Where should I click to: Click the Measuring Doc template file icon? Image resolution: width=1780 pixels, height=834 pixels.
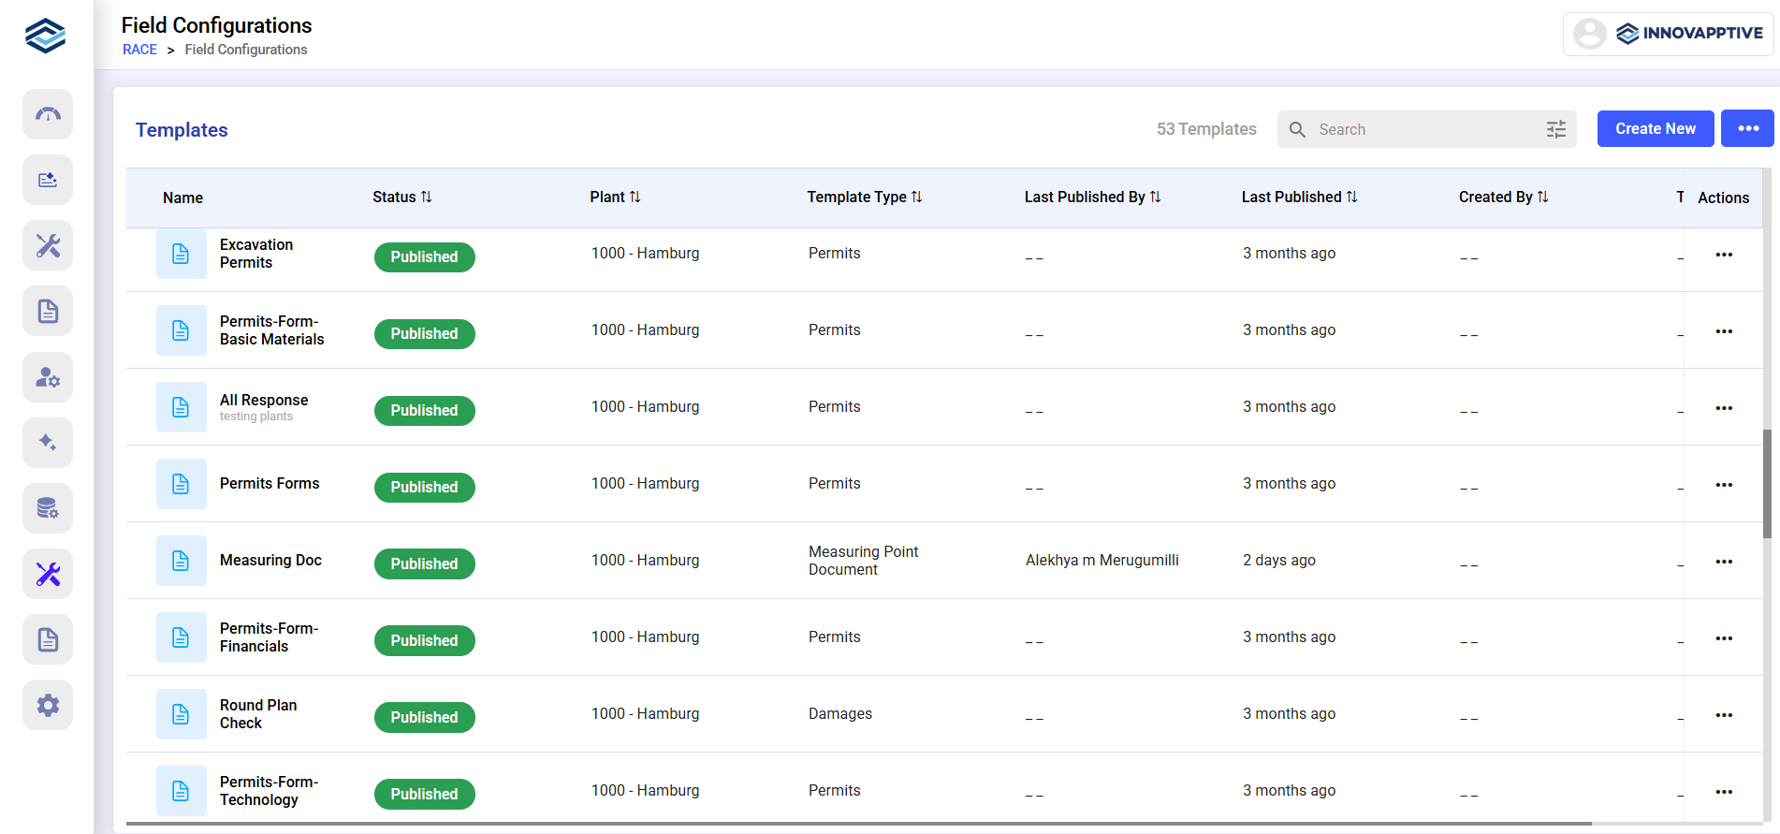point(181,561)
